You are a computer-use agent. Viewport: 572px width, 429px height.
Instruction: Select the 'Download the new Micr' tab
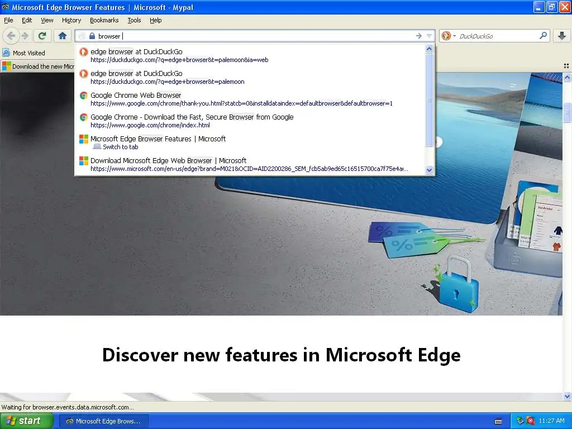click(x=38, y=66)
